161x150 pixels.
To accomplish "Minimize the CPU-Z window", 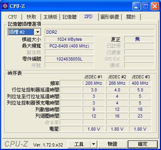I will 136,6.
